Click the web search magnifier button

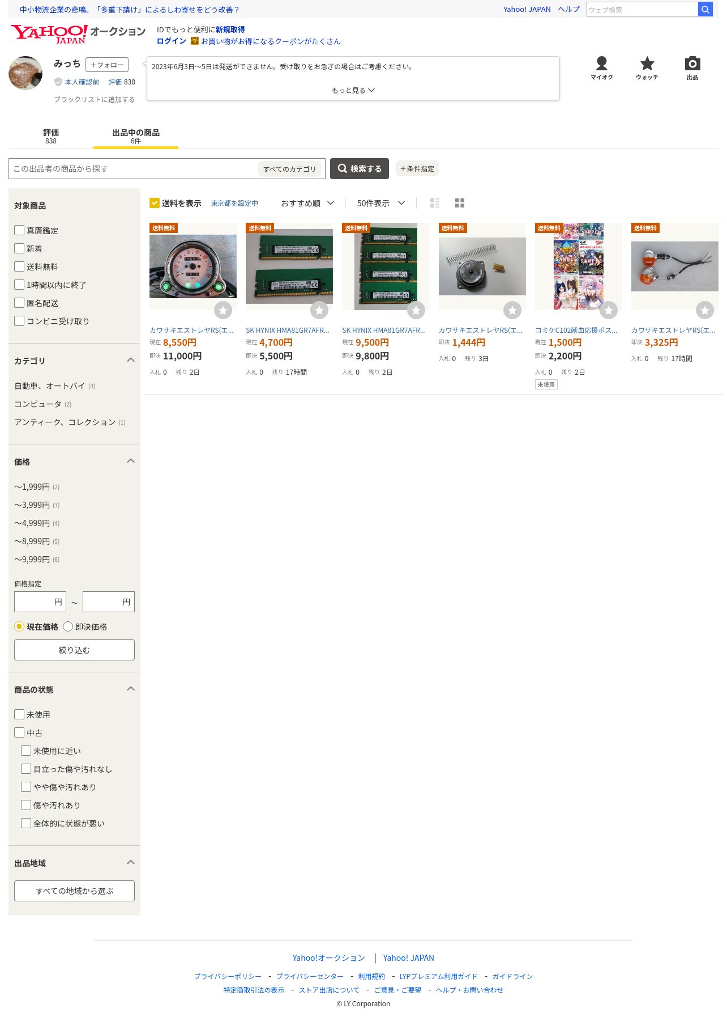coord(705,9)
